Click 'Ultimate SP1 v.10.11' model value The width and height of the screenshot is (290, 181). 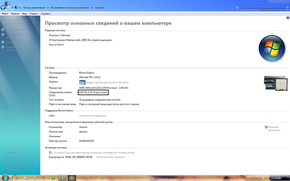90,77
